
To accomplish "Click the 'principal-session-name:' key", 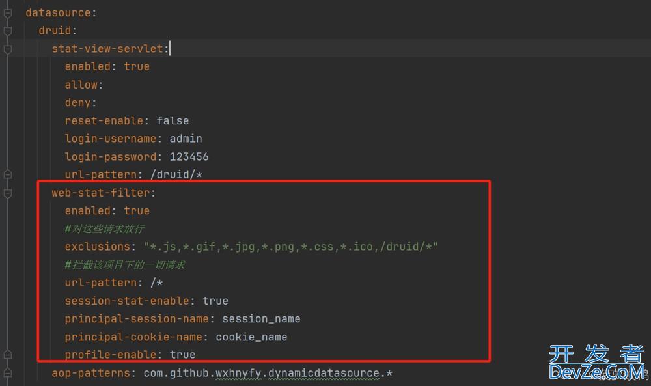I will pos(139,319).
